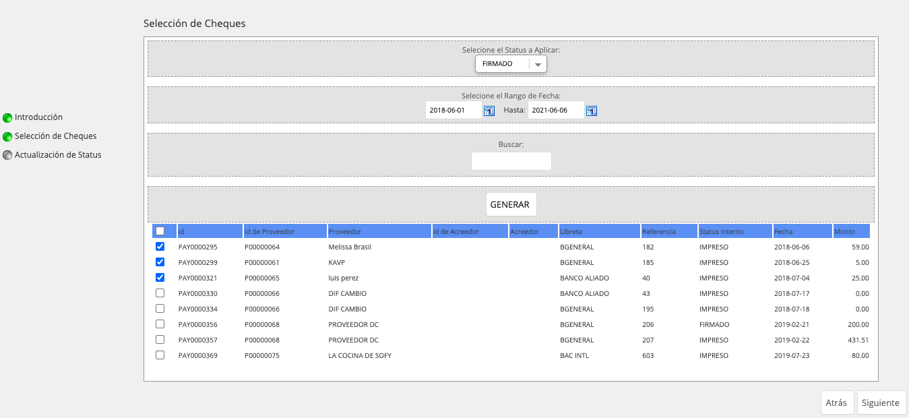Screen dimensions: 909x418
Task: Click the Selección de Cheques step icon
Action: pos(7,136)
